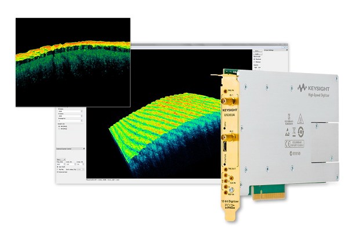The width and height of the screenshot is (348, 232).
Task: Click the Averages value field
Action: pyautogui.click(x=70, y=121)
